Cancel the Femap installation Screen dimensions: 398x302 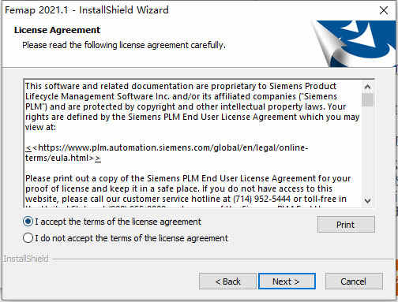click(x=354, y=281)
